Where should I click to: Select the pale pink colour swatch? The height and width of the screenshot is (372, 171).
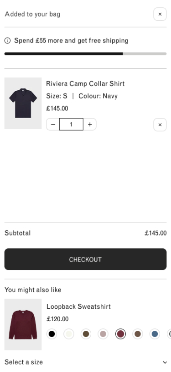103,334
